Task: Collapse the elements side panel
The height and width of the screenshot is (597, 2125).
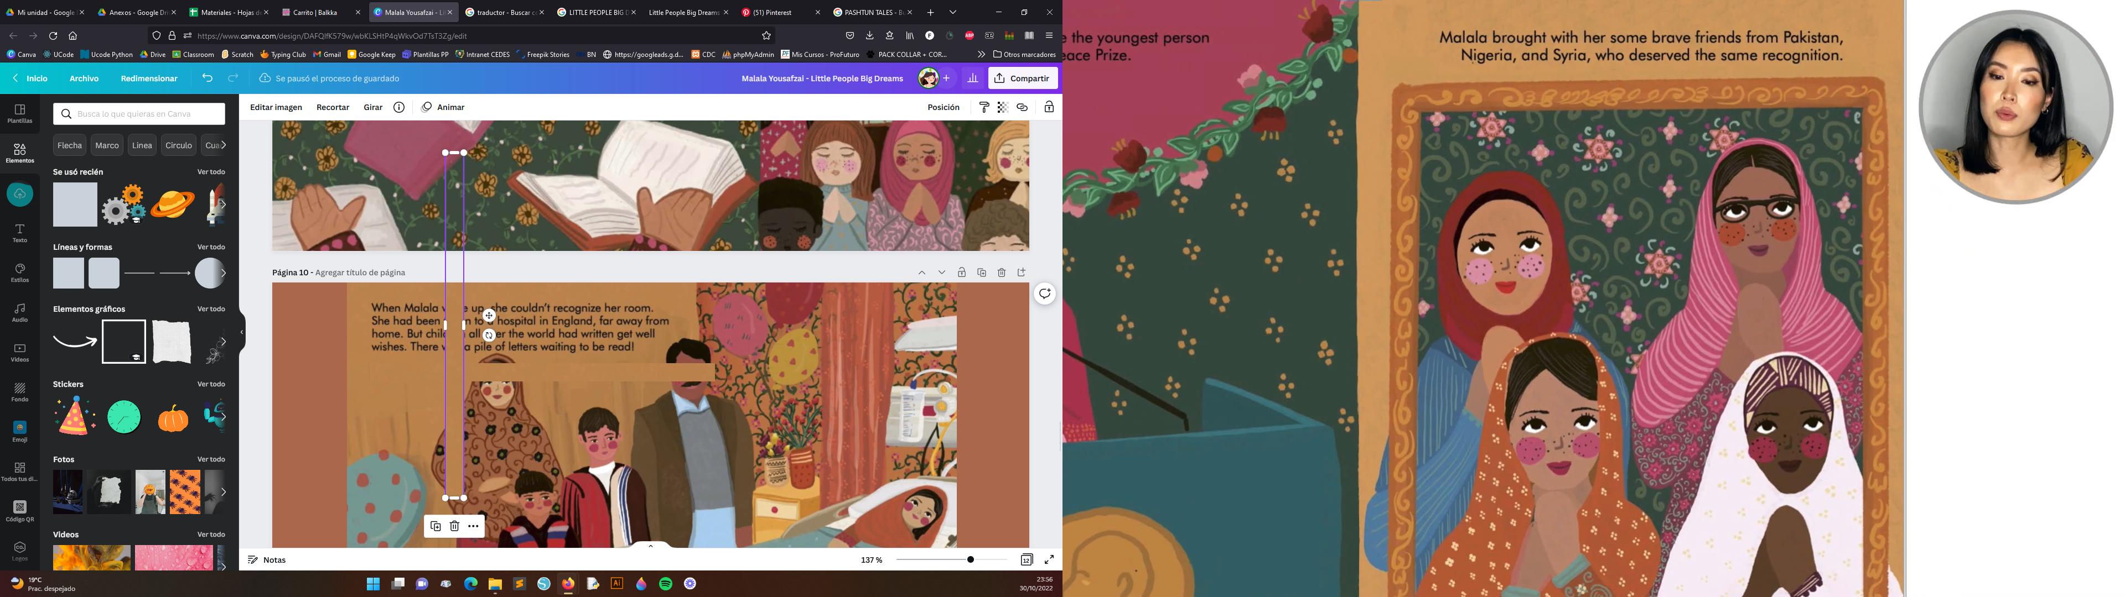Action: (242, 332)
